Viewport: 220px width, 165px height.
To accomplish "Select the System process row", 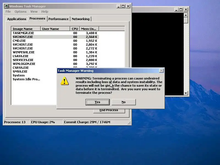I will pos(34,75).
